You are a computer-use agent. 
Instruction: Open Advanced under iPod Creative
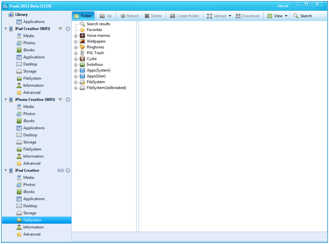coord(31,234)
